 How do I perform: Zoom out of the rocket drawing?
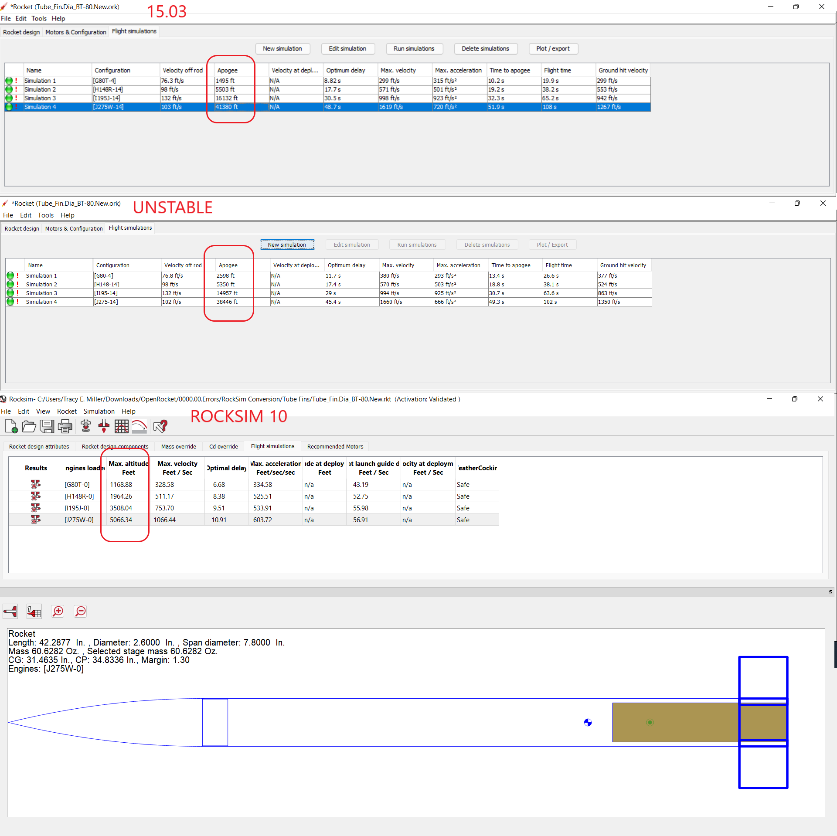tap(80, 611)
